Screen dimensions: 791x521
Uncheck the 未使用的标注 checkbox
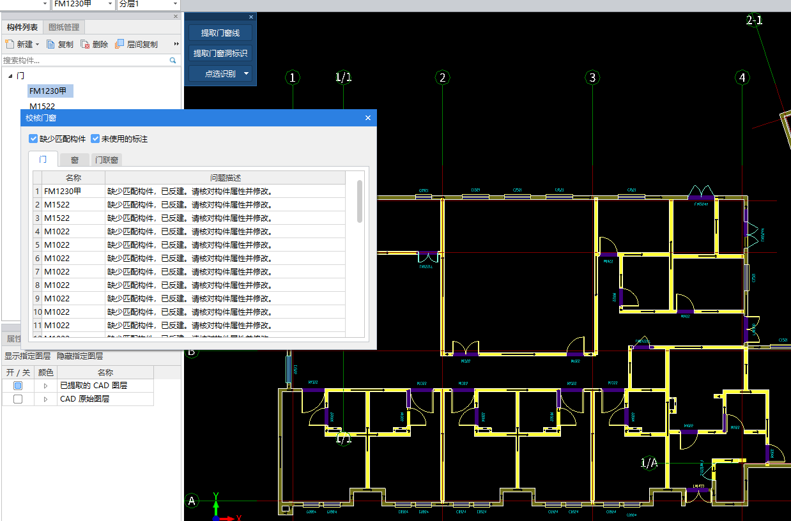point(95,139)
